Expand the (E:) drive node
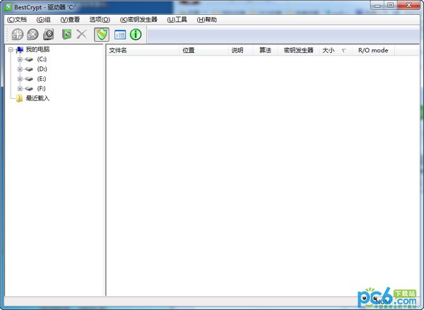The image size is (424, 310). (x=20, y=79)
